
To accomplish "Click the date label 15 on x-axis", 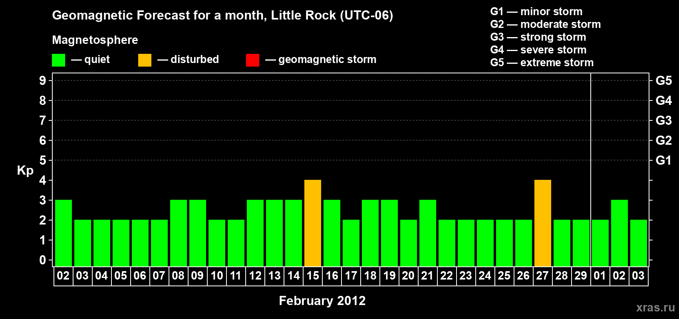I will pyautogui.click(x=313, y=276).
